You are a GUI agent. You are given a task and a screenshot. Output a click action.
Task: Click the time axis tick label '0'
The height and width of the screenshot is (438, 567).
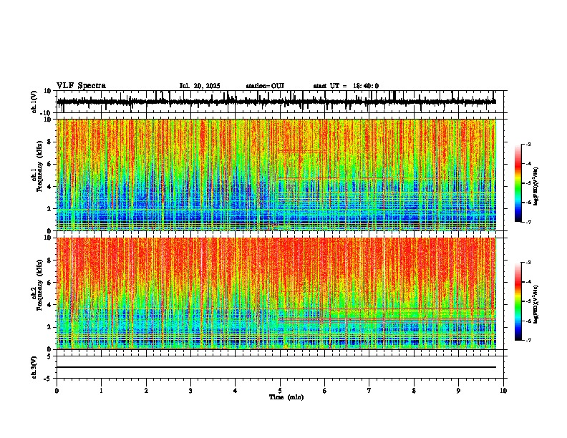57,391
